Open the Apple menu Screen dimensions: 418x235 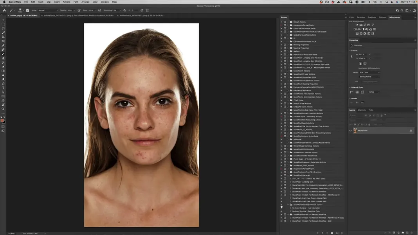pos(4,2)
